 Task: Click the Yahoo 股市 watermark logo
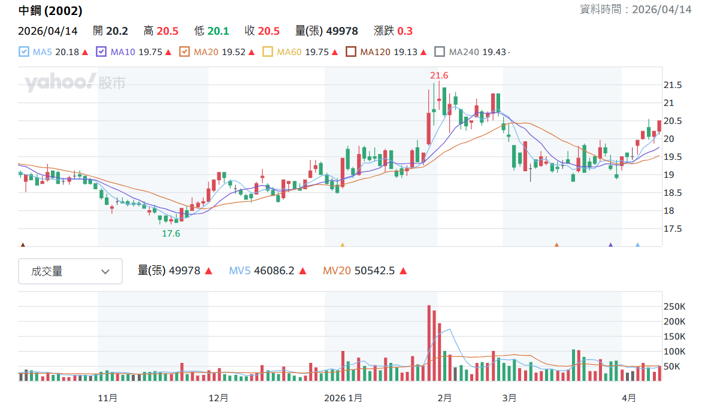point(75,82)
